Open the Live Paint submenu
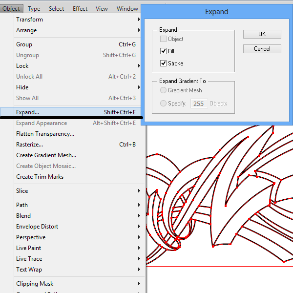The width and height of the screenshot is (293, 293). coord(29,248)
